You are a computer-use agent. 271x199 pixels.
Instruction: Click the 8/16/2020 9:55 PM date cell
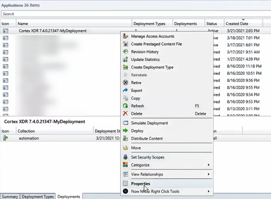243,88
